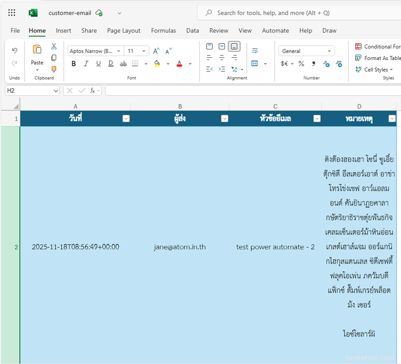The height and width of the screenshot is (364, 401).
Task: Click the Paste button
Action: (37, 56)
